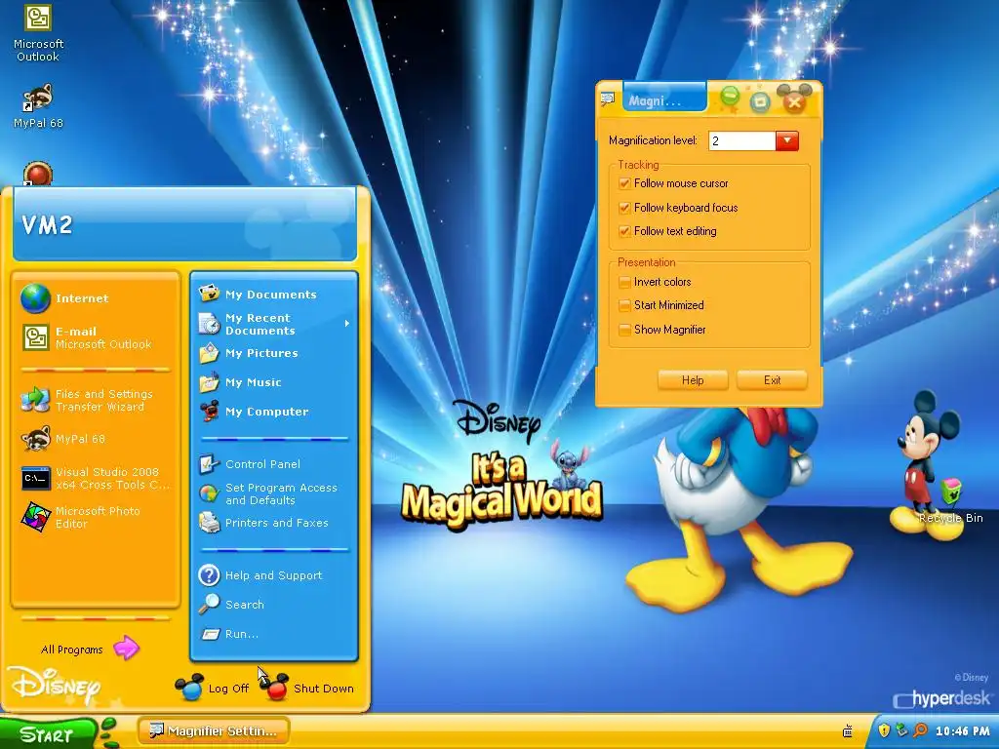Click the Log Off Mickey icon
Viewport: 999px width, 749px height.
[x=189, y=688]
